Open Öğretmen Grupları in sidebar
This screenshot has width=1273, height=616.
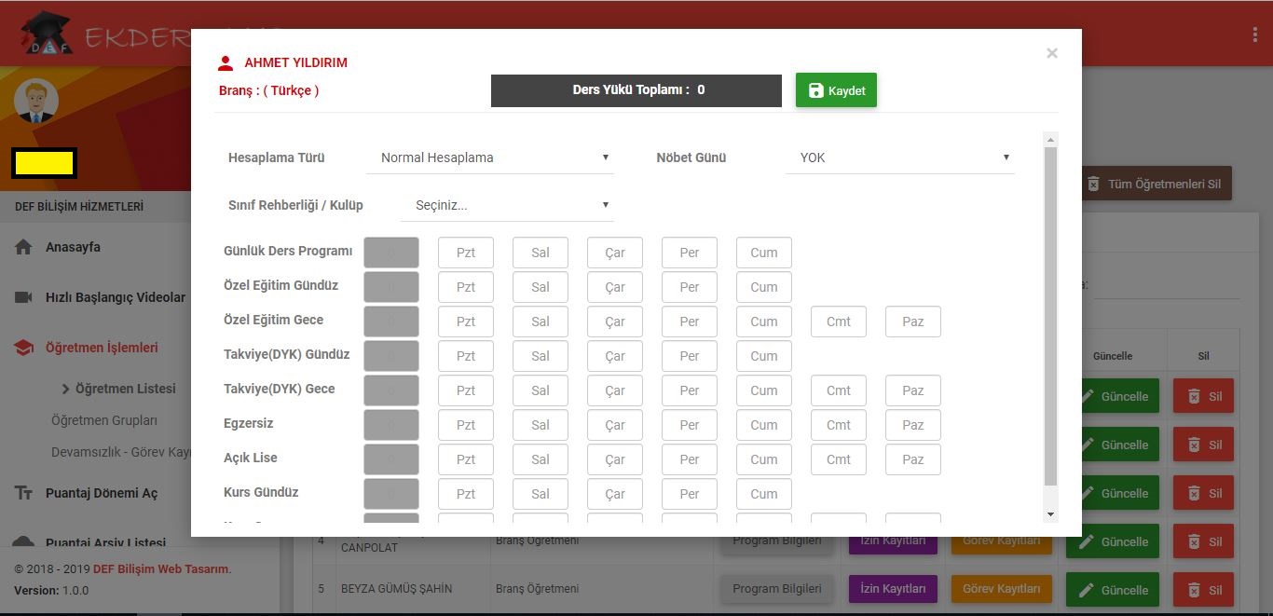(104, 420)
